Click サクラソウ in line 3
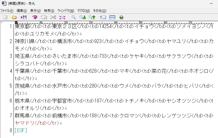Image resolution: width=218 pixels, height=138 pixels. click(179, 56)
